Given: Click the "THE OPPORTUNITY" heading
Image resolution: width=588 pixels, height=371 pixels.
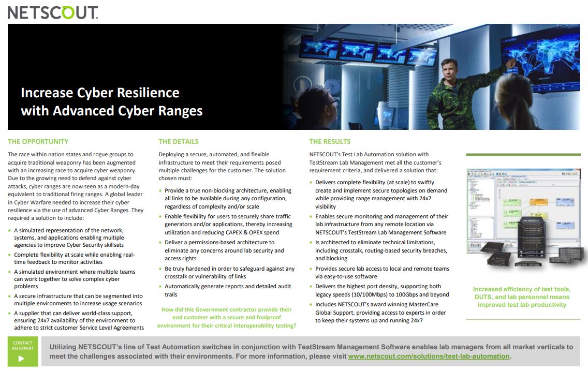Looking at the screenshot, I should point(38,142).
